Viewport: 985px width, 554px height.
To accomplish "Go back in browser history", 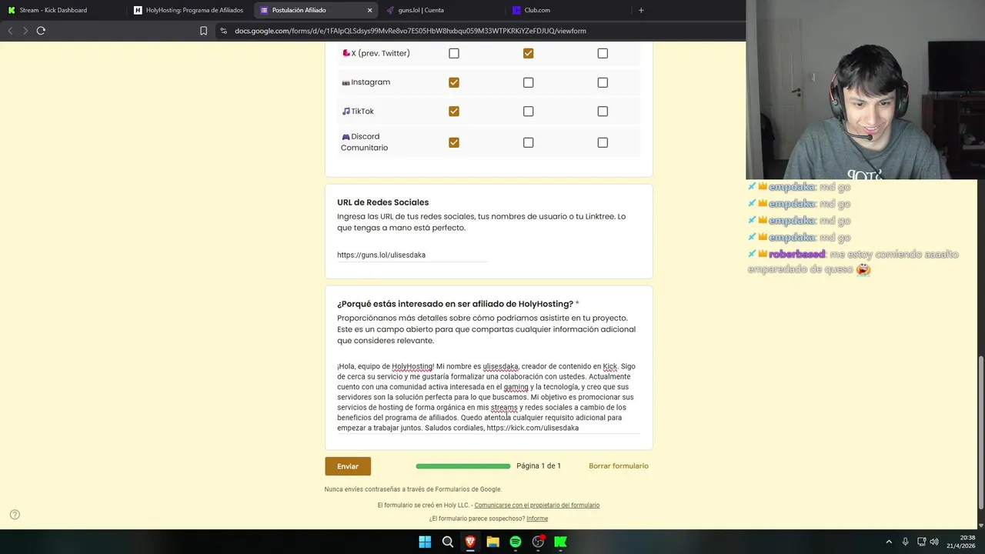I will tap(10, 31).
